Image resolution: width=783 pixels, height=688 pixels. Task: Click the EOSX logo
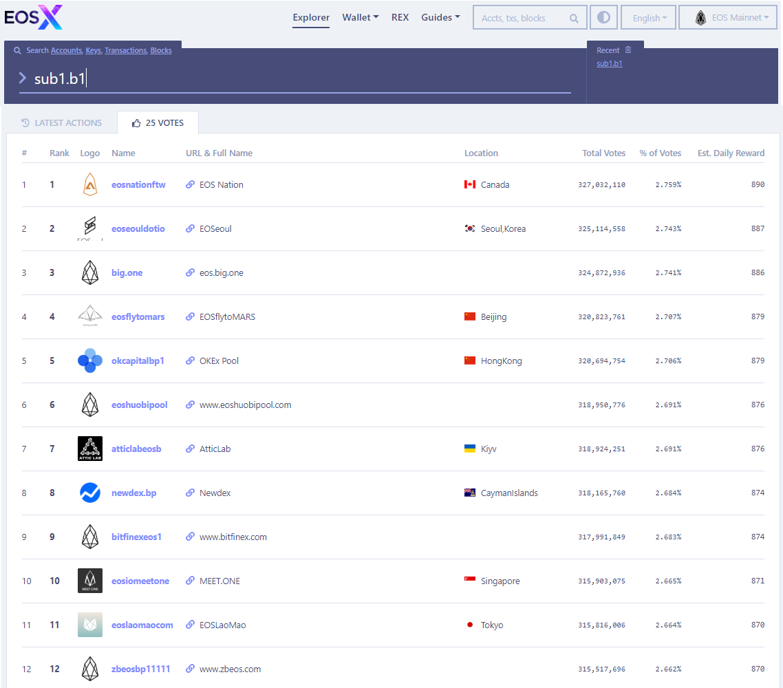34,17
